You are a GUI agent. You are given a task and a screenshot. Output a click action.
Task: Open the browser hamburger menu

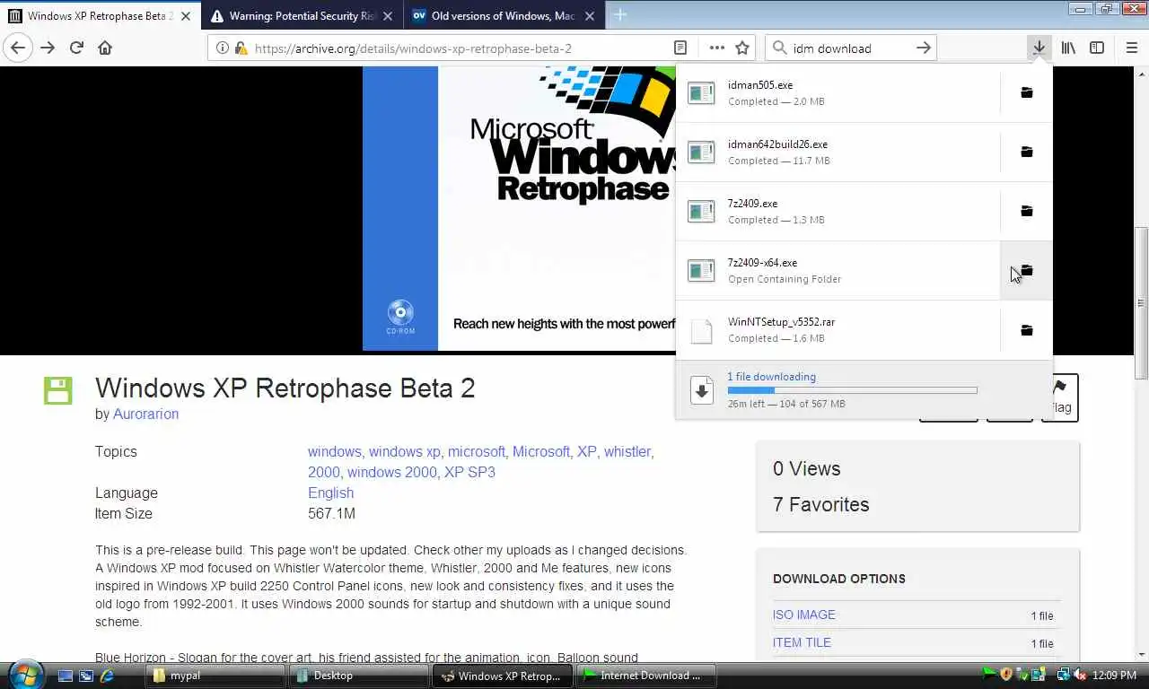tap(1131, 48)
